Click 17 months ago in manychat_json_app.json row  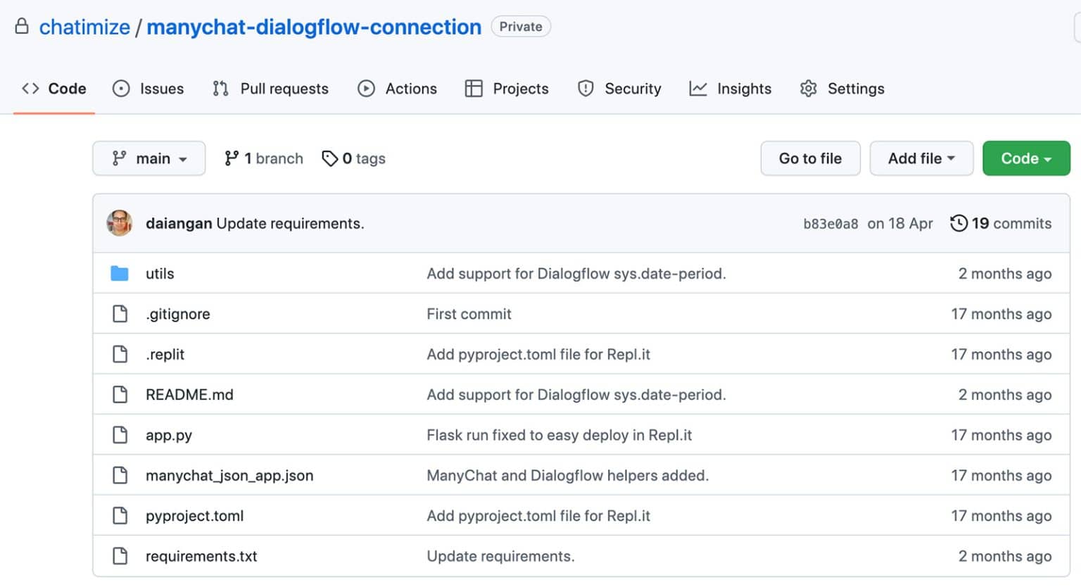click(x=1001, y=476)
